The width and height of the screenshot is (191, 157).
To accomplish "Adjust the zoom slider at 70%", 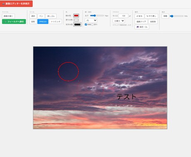I will [176, 16].
